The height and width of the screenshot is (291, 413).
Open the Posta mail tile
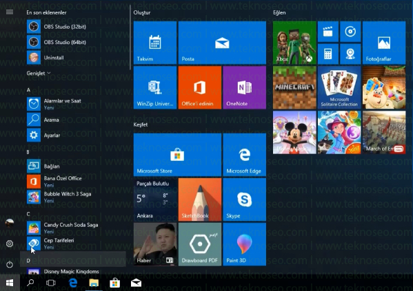click(222, 43)
